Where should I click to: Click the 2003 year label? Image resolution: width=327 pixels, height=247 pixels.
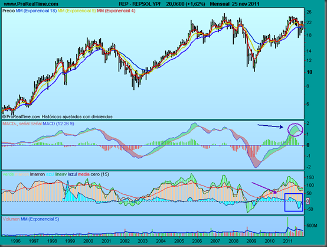pyautogui.click(x=143, y=241)
